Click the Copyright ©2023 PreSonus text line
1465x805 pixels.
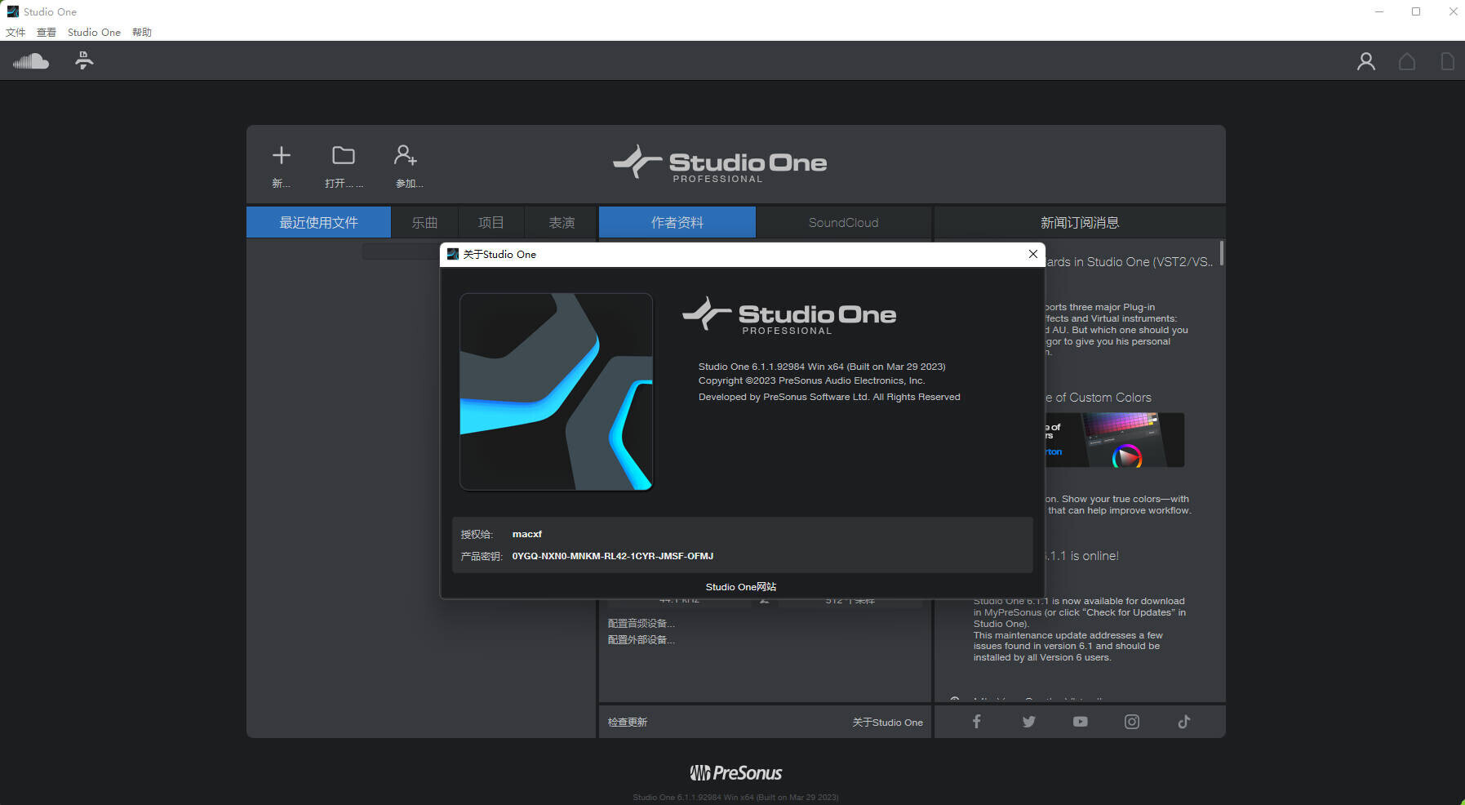pyautogui.click(x=811, y=380)
